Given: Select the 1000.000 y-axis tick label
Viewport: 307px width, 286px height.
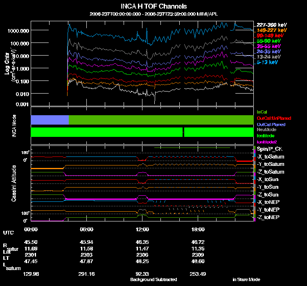Looking at the screenshot, I should (18, 31).
